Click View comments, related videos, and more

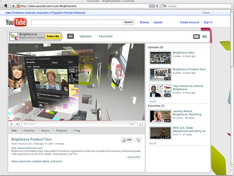coord(37,161)
